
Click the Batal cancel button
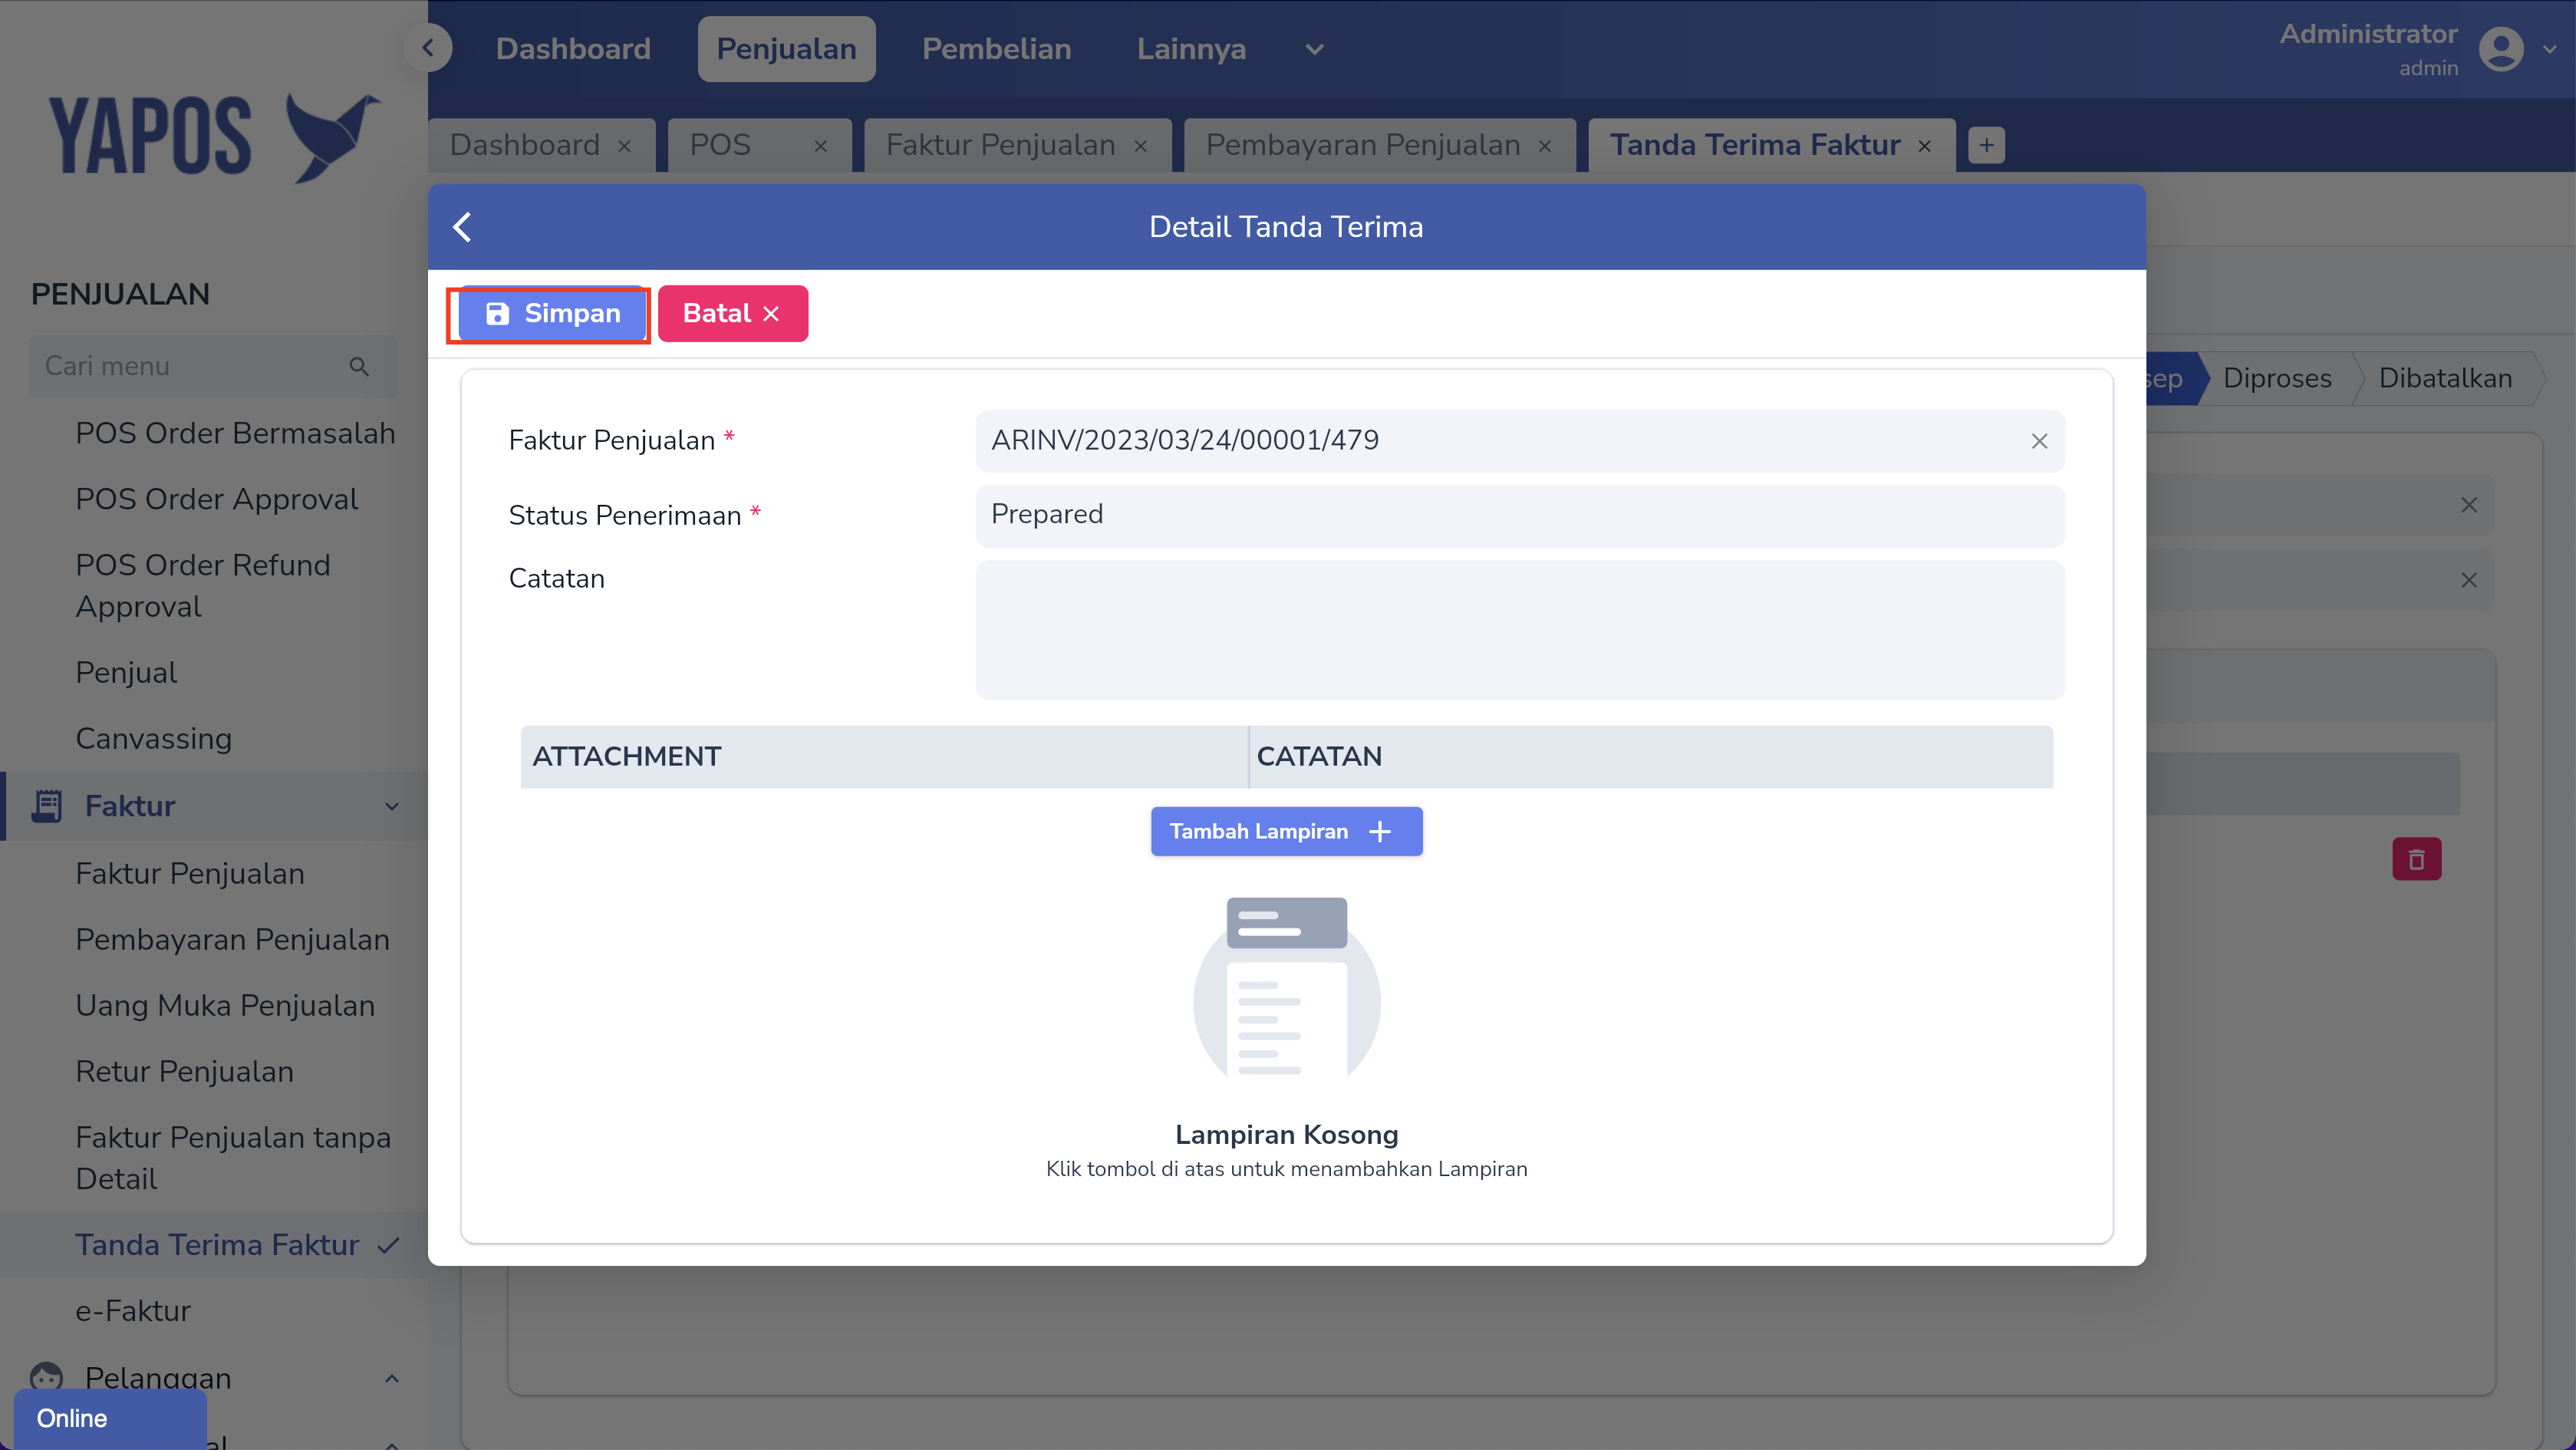click(x=732, y=314)
